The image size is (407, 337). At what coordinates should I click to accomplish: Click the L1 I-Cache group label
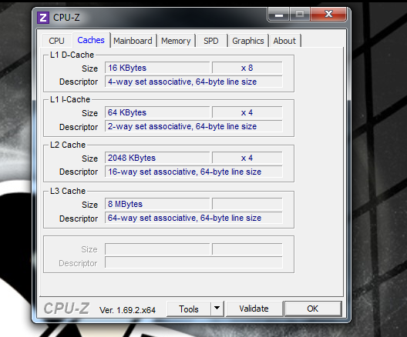pyautogui.click(x=70, y=99)
